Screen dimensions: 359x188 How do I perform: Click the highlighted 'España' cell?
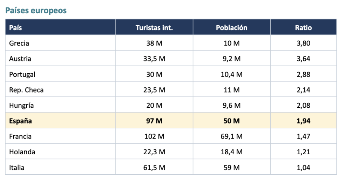[x=60, y=121]
